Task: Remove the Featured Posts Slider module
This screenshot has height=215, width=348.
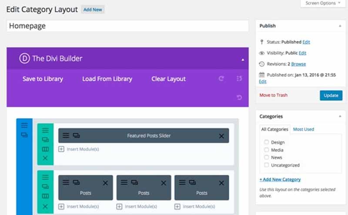Action: pos(221,136)
